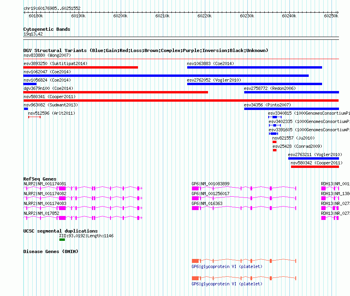Click the esv3391605 blue variant glyph
Image resolution: width=350 pixels, height=296 pixels.
273,134
